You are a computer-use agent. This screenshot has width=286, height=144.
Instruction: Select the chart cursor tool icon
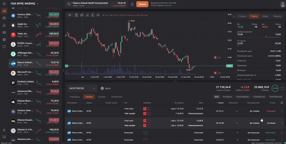(x=76, y=15)
